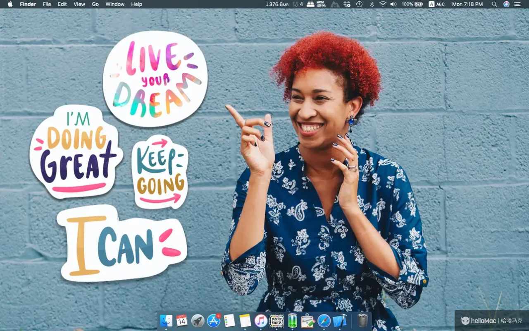The image size is (529, 331).
Task: Open Launchpad rocket icon in Dock
Action: pos(198,321)
